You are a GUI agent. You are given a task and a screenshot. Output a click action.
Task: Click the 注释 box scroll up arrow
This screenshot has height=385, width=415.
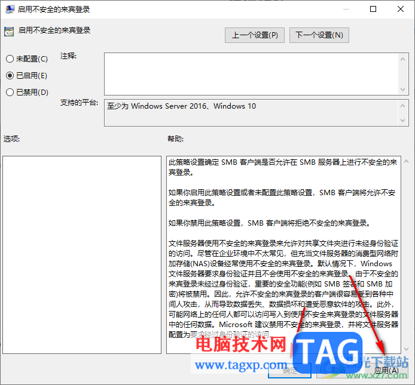tap(403, 59)
